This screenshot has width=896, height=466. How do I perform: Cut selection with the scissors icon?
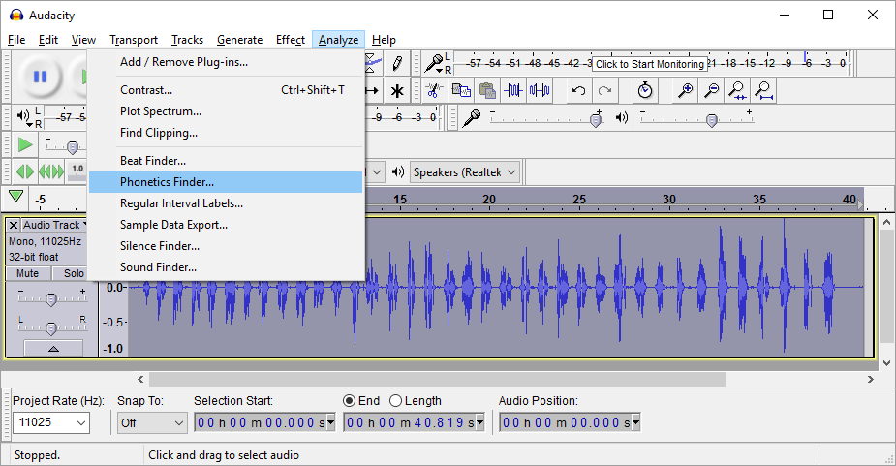[x=434, y=90]
